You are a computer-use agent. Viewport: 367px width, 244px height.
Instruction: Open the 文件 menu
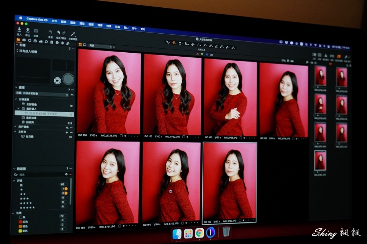tap(54, 21)
